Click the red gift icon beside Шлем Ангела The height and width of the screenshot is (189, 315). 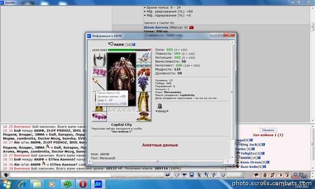point(191,27)
